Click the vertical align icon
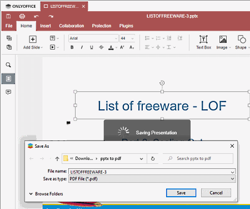 coord(158,47)
